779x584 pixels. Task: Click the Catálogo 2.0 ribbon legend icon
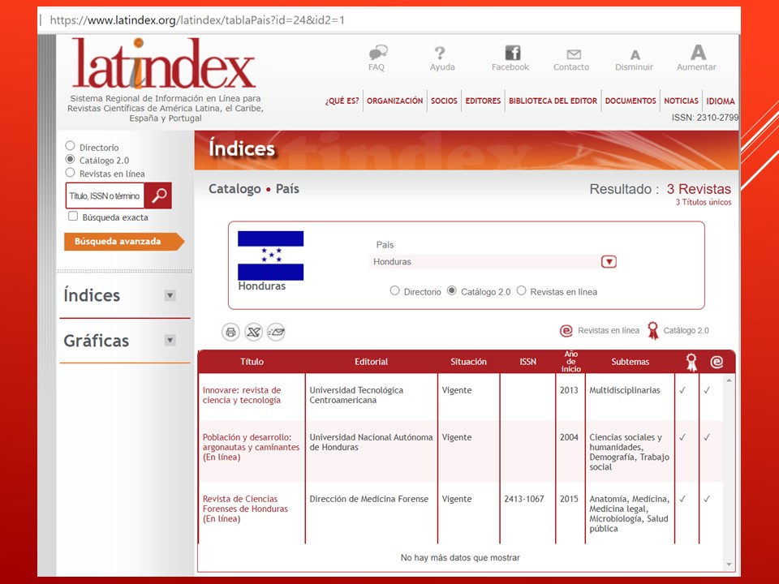point(652,331)
